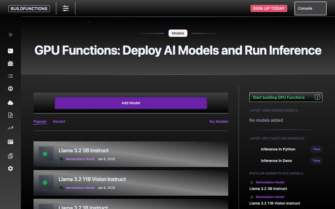Click Marketplace Model label under Llama 3.2 11B Vision card
335x209 pixels.
(80, 188)
